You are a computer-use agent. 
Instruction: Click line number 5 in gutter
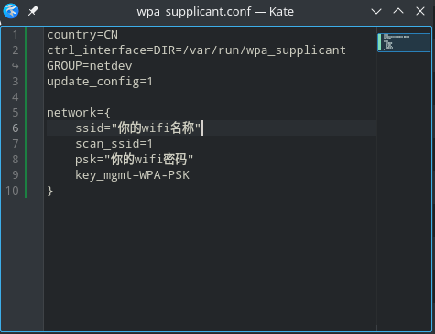pos(16,113)
